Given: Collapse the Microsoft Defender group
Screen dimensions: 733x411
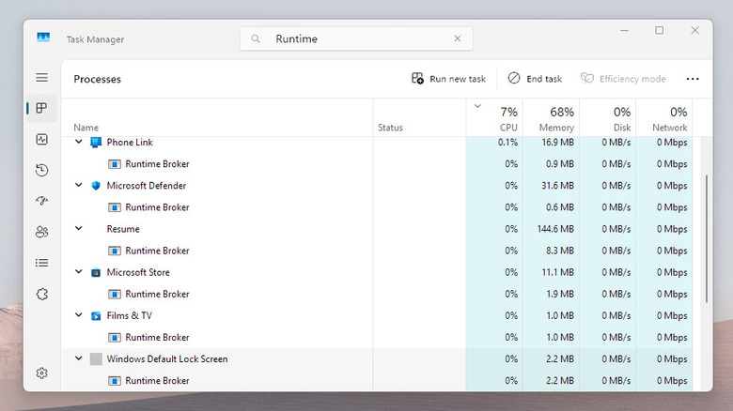Looking at the screenshot, I should click(x=79, y=186).
